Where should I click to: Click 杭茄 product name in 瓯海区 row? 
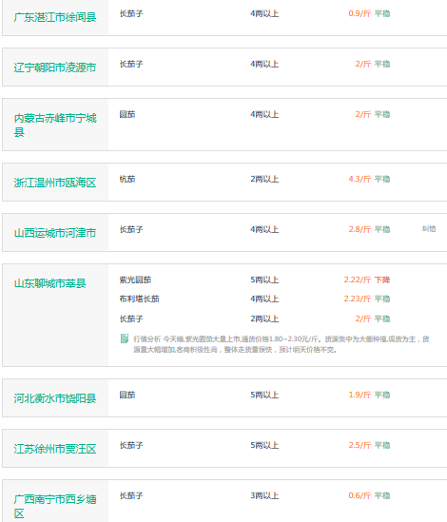[x=127, y=179]
